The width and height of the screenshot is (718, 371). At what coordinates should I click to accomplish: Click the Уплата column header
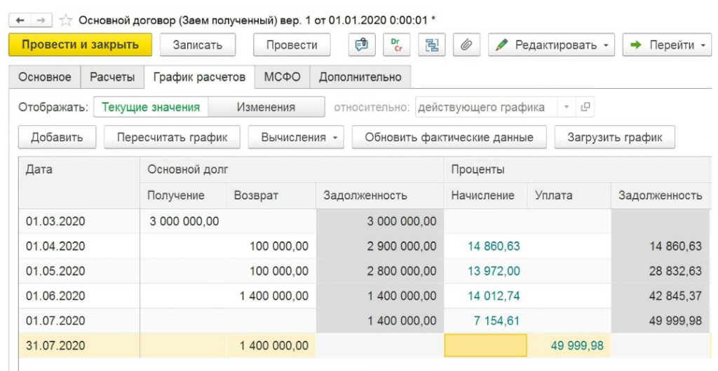tap(569, 195)
